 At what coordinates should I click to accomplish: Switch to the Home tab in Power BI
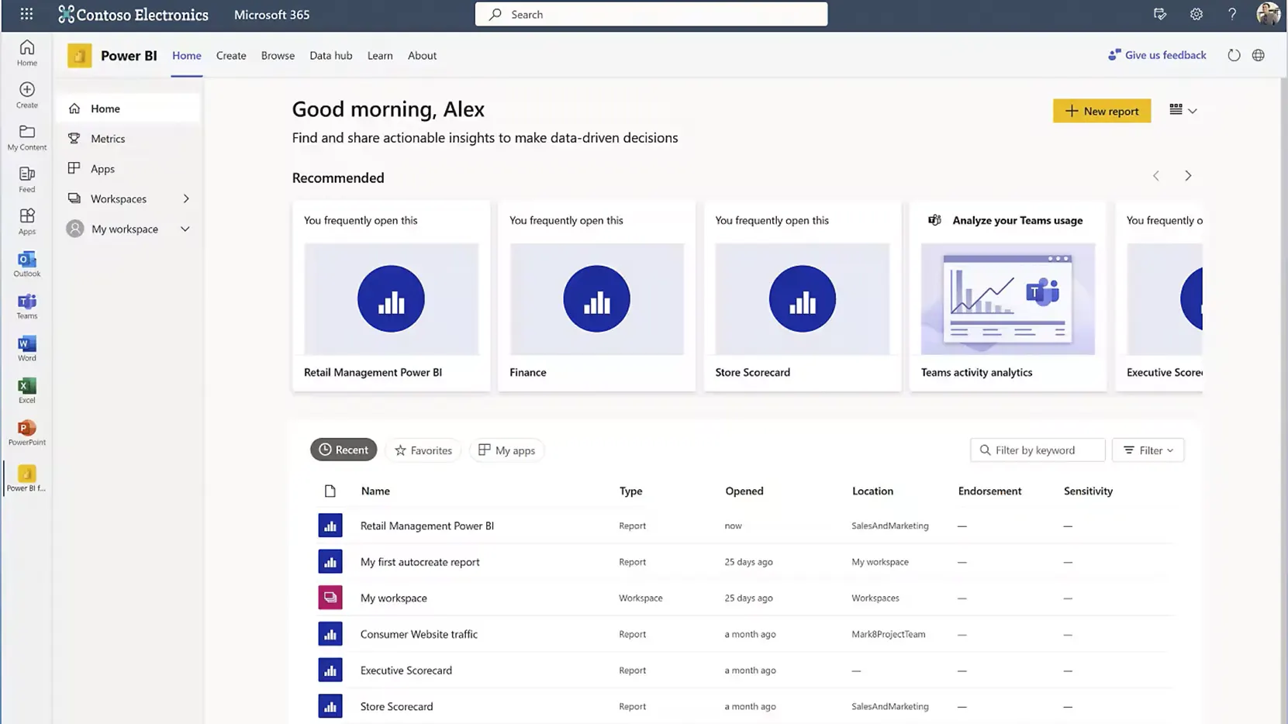pos(187,55)
